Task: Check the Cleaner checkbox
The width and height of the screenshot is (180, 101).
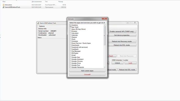Action: pyautogui.click(x=70, y=37)
